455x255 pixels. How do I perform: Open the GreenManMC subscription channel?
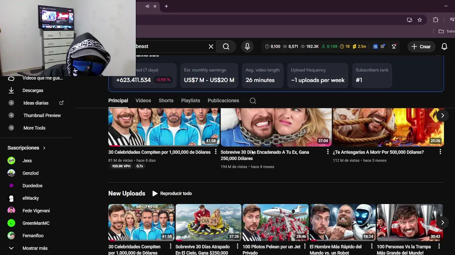(36, 223)
